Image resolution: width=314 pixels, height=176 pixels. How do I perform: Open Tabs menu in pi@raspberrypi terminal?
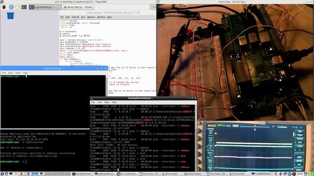point(18,73)
